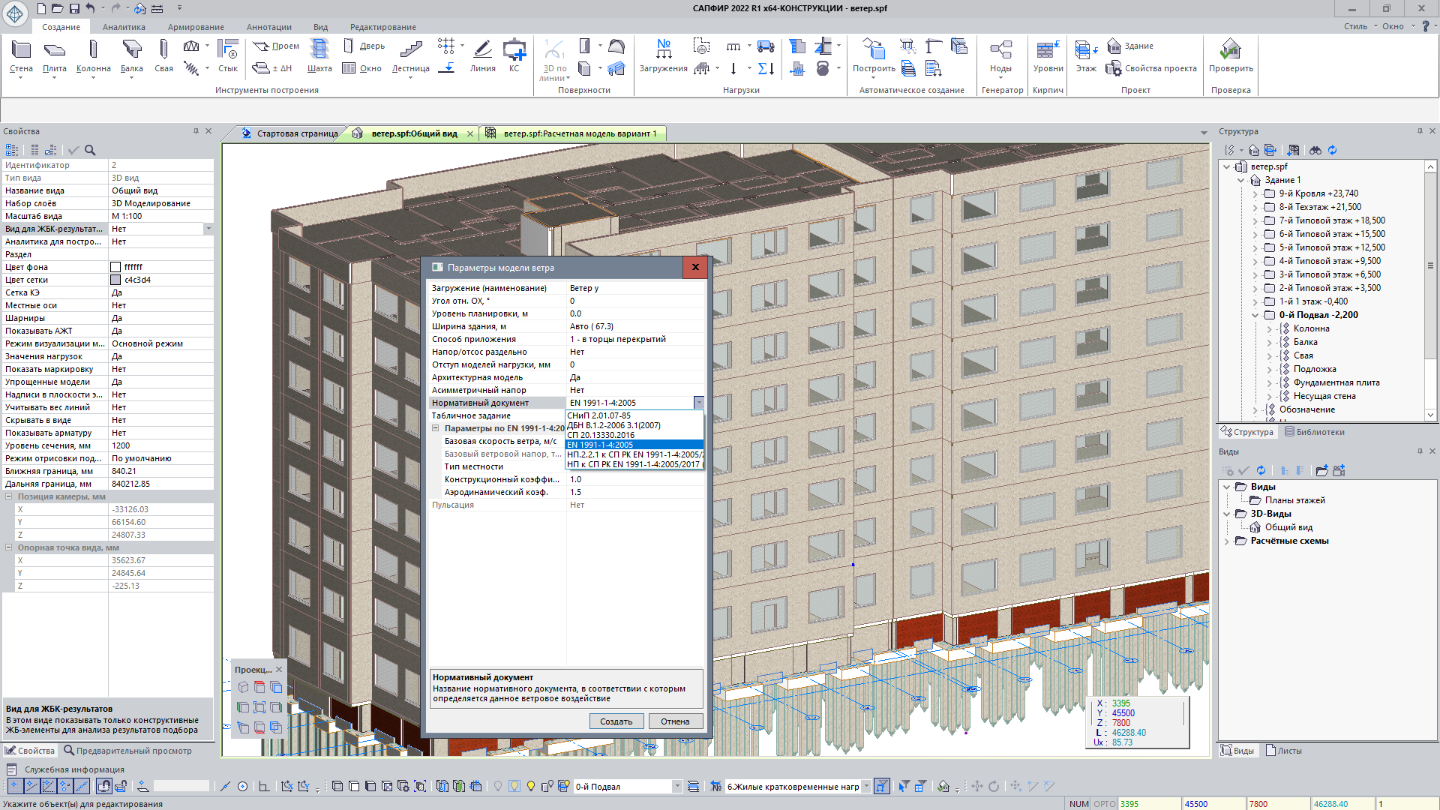Screen dimensions: 1440x810
Task: Open the Уровни (levels) generator icon
Action: point(1047,51)
